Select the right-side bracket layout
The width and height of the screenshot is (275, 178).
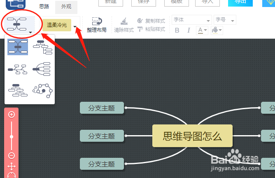point(42,69)
